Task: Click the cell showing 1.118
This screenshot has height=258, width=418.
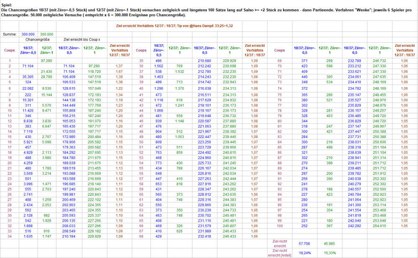Action: pyautogui.click(x=158, y=100)
